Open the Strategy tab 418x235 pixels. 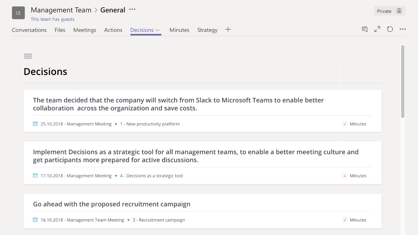207,30
